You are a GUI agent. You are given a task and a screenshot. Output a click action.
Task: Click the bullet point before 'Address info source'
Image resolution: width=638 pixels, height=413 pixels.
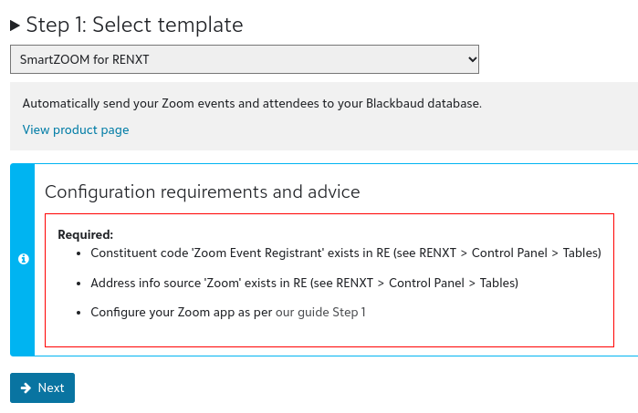78,284
